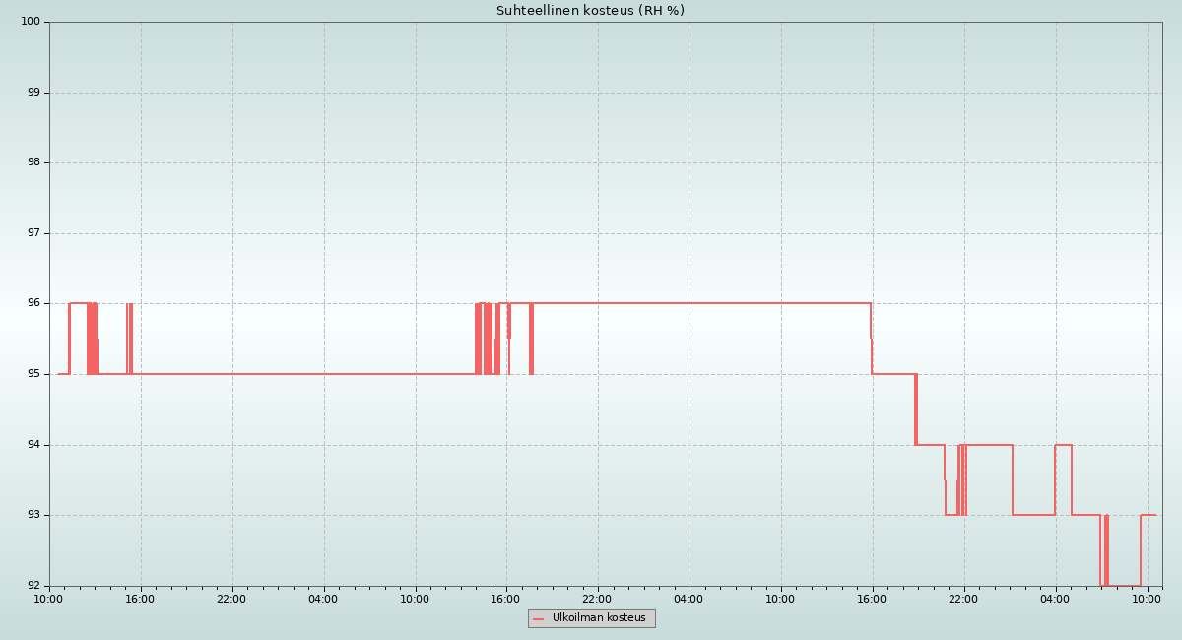
Task: Pick the 96 value on the y-axis
Action: [33, 303]
